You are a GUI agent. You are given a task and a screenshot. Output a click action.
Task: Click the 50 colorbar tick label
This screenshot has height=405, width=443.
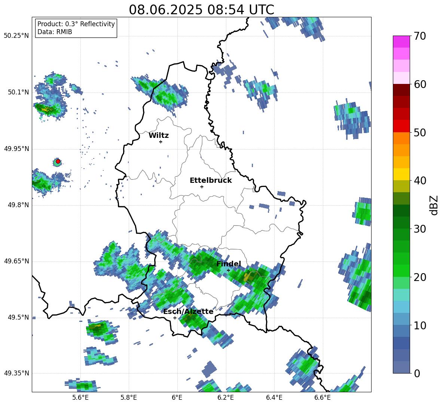(x=420, y=132)
